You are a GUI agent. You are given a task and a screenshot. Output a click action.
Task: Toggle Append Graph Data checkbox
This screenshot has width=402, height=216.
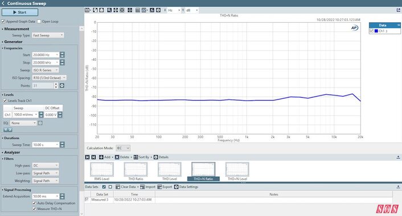3,21
